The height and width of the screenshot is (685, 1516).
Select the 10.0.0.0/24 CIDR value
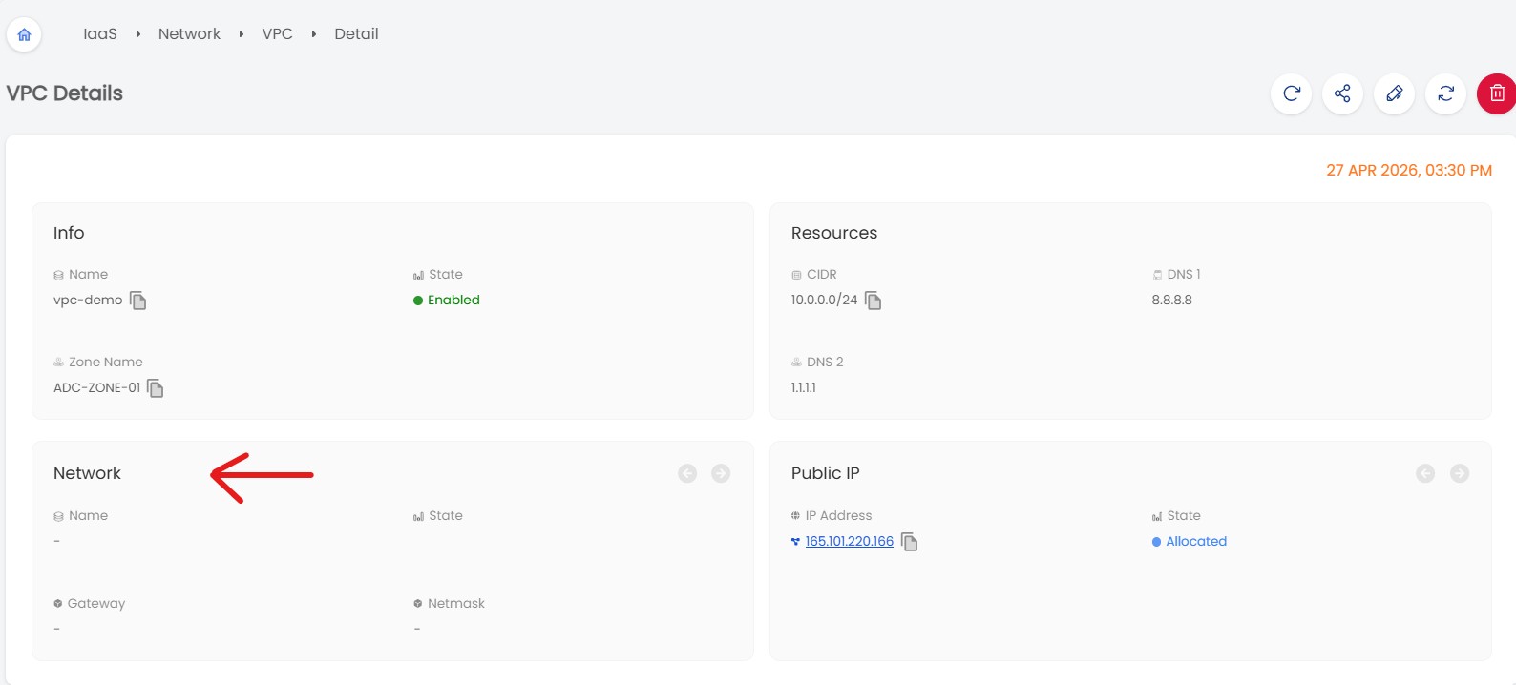[824, 300]
